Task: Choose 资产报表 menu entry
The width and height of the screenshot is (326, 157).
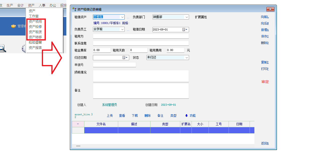Action: pyautogui.click(x=35, y=48)
